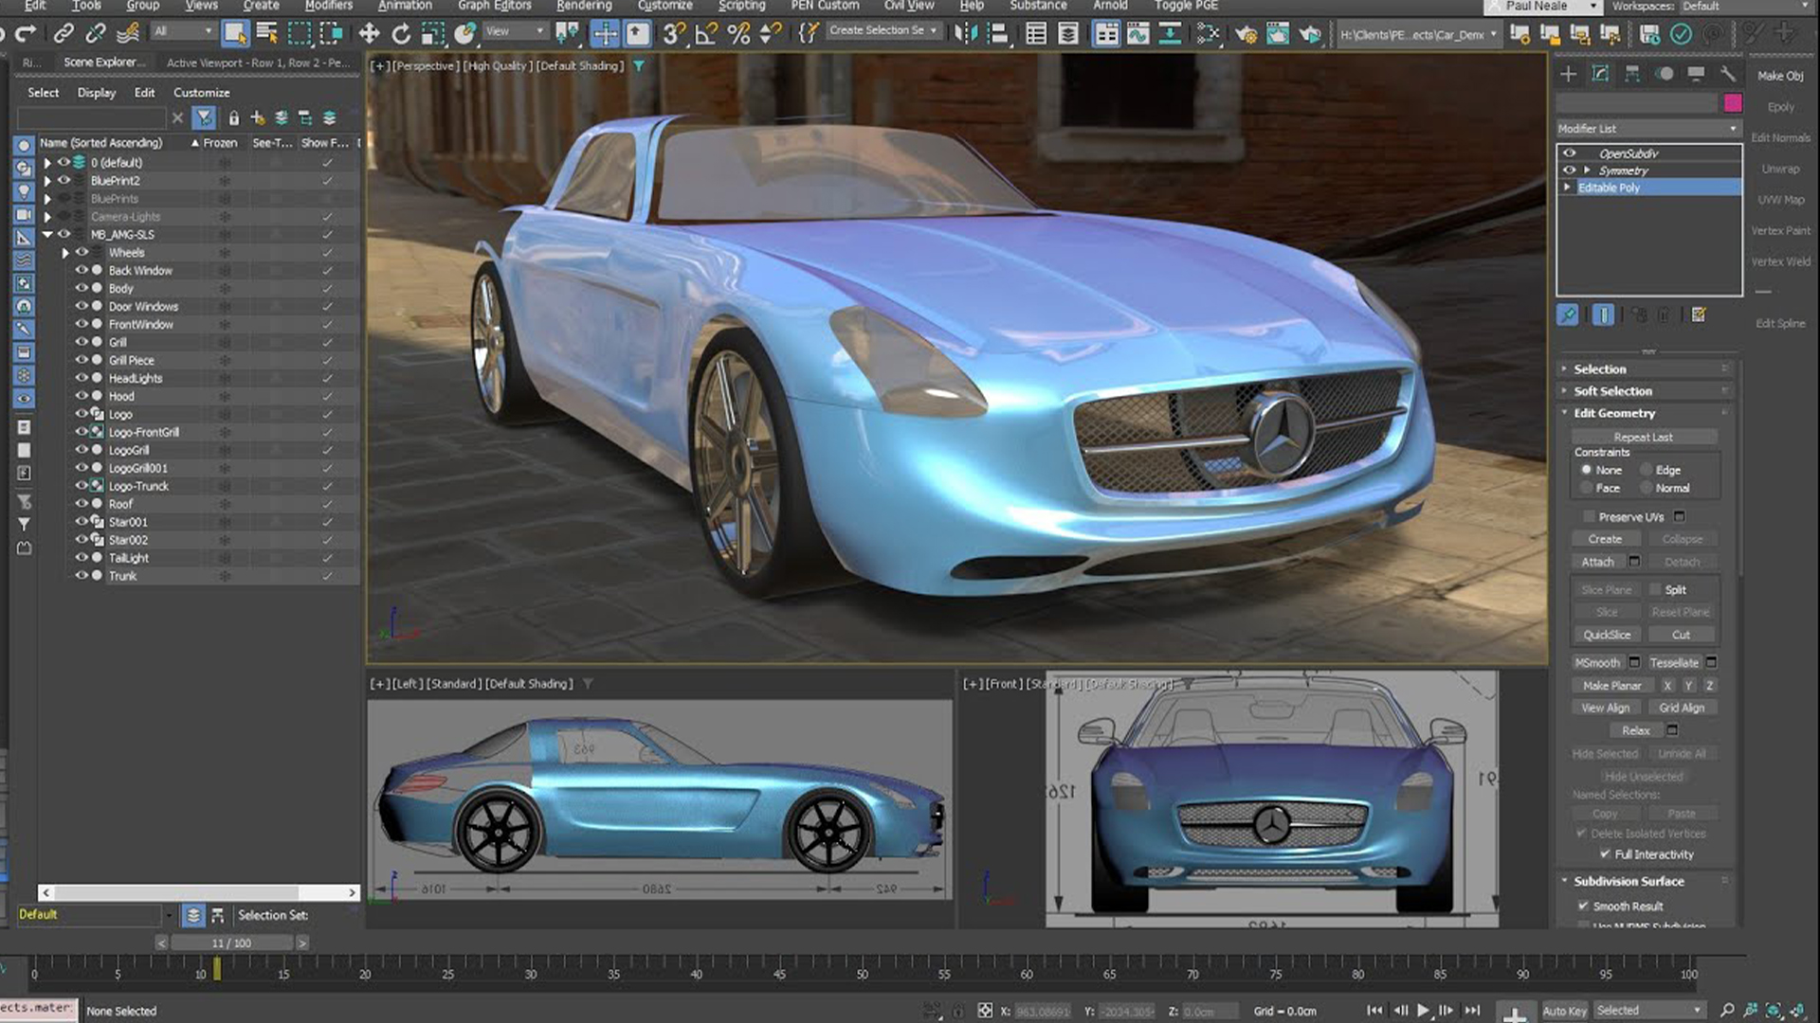Click the Zoom Extents magnifier icon
This screenshot has height=1023, width=1820.
point(1727,1011)
